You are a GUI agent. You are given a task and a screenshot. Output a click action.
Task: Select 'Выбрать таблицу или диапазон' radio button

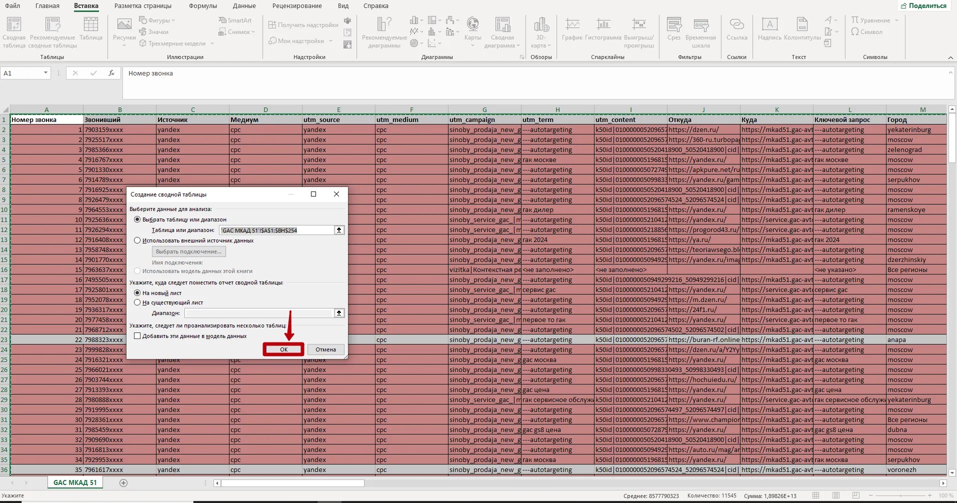click(137, 219)
